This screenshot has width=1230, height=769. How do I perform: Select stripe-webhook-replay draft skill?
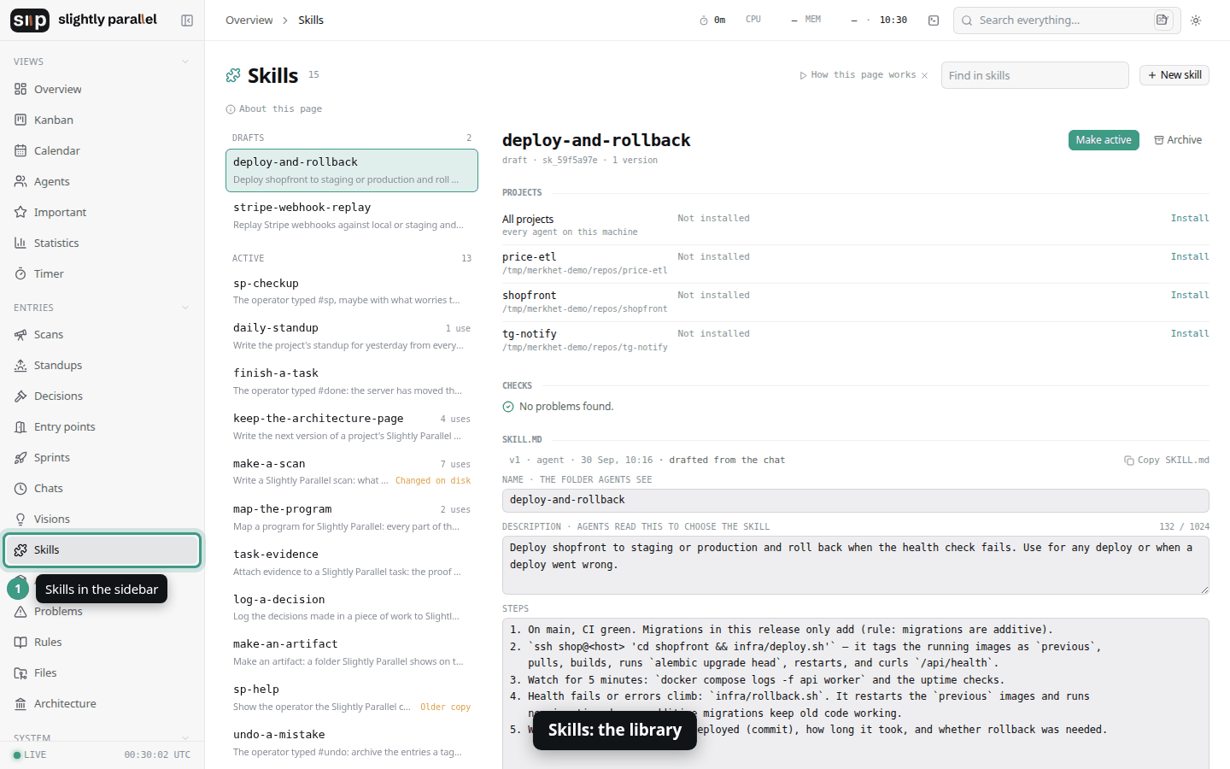[x=352, y=215]
